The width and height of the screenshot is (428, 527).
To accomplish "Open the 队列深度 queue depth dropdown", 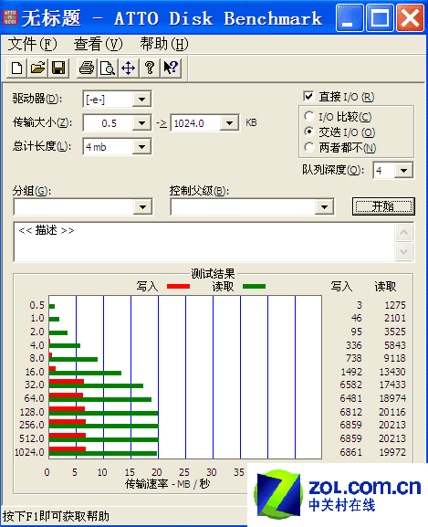I will tap(403, 171).
